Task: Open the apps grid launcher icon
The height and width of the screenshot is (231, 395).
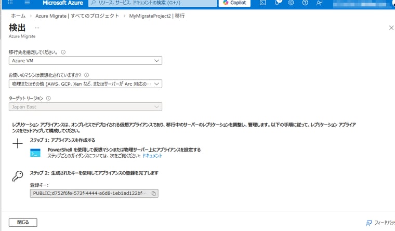Action: tap(10, 3)
